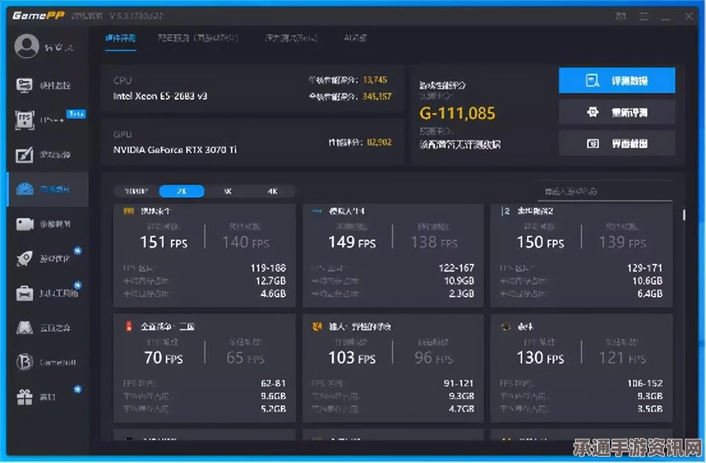Image resolution: width=706 pixels, height=463 pixels.
Task: Open the user avatar profile
Action: coord(27,46)
